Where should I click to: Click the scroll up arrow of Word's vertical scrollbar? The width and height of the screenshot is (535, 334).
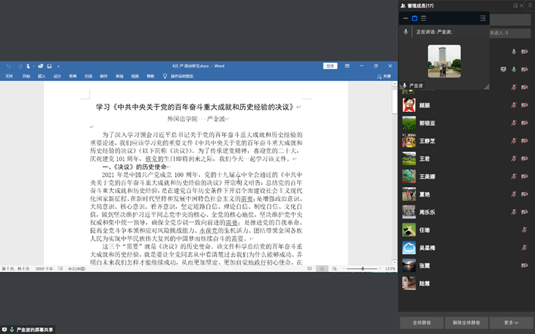(x=394, y=84)
